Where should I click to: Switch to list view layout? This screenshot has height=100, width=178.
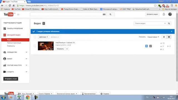click(x=169, y=37)
